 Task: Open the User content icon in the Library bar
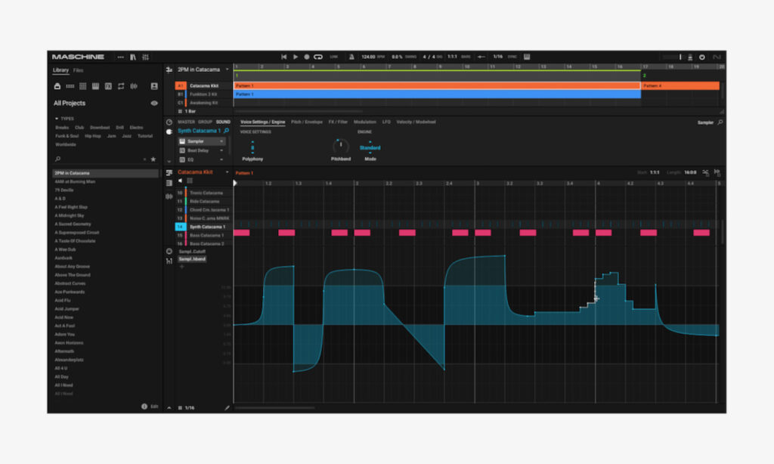[x=155, y=86]
